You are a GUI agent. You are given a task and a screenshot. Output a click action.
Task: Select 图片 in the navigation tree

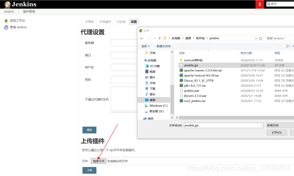(x=150, y=77)
